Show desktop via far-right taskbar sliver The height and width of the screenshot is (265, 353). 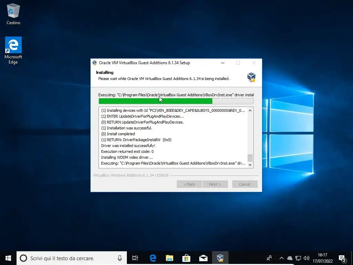coord(352,258)
